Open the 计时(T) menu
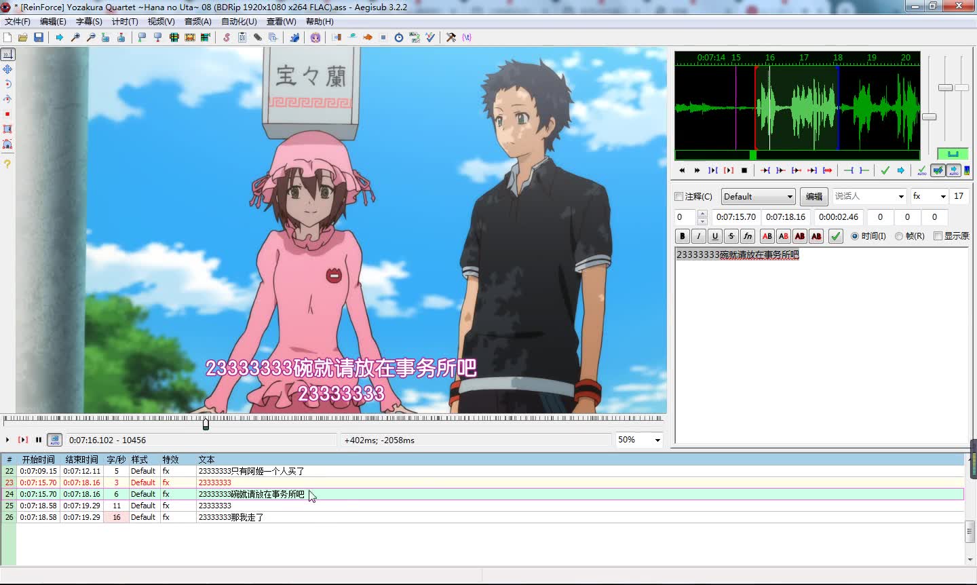 click(125, 22)
